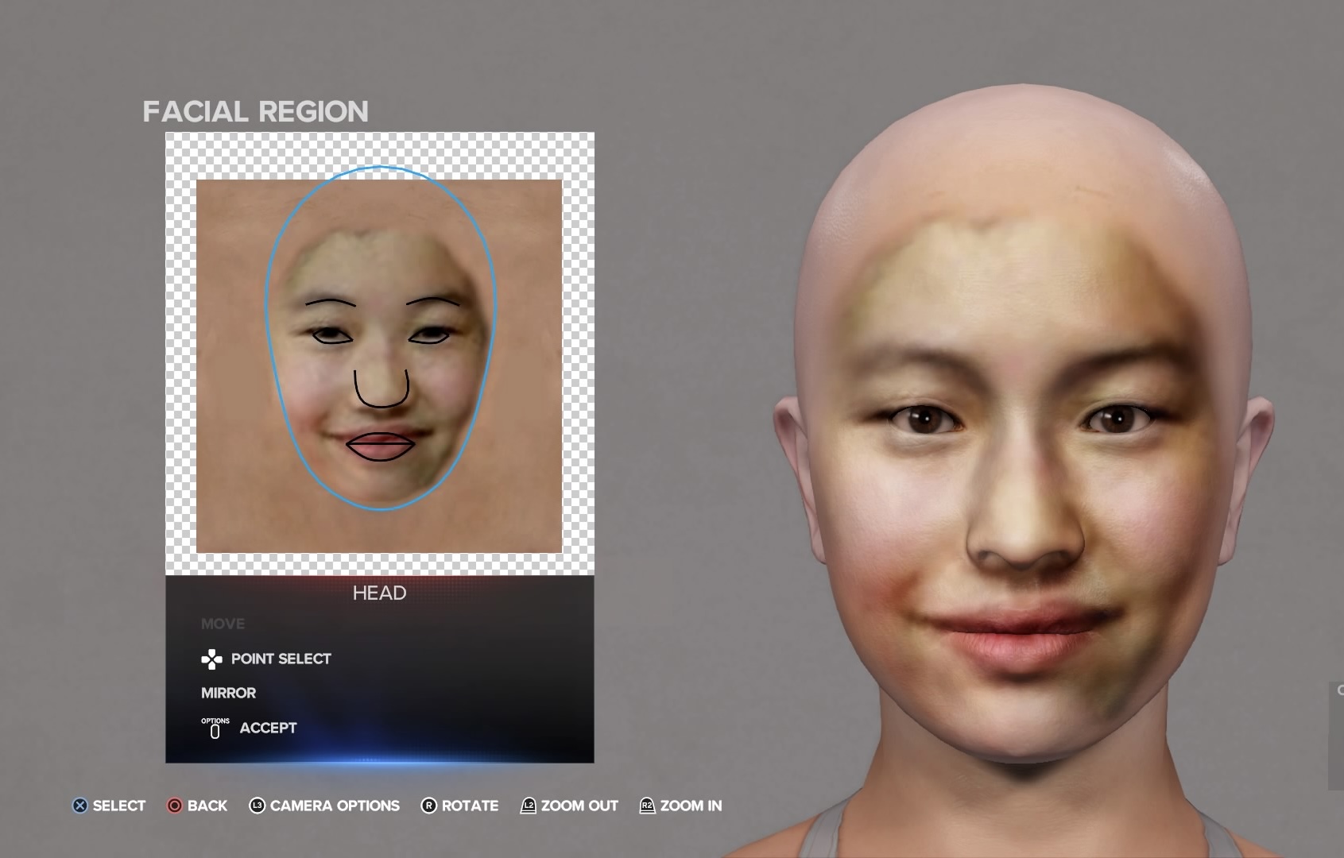
Task: Click the lips outline in the face texture
Action: click(380, 446)
